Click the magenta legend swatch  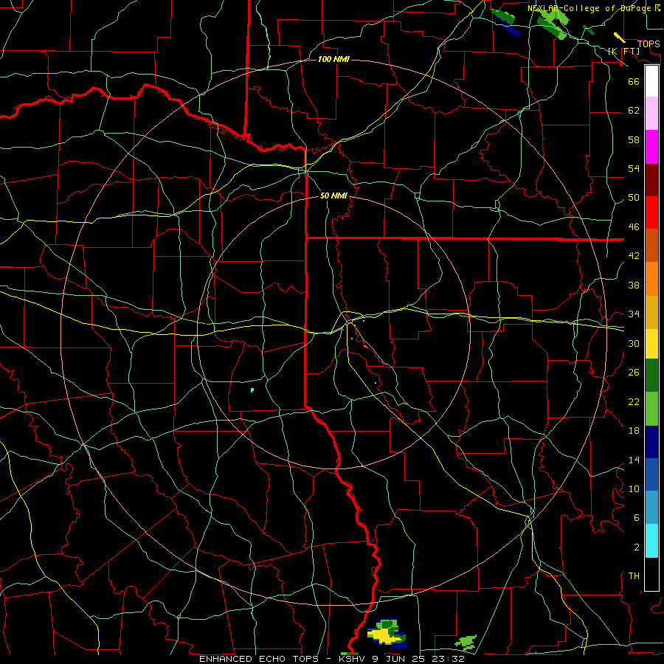click(x=651, y=147)
